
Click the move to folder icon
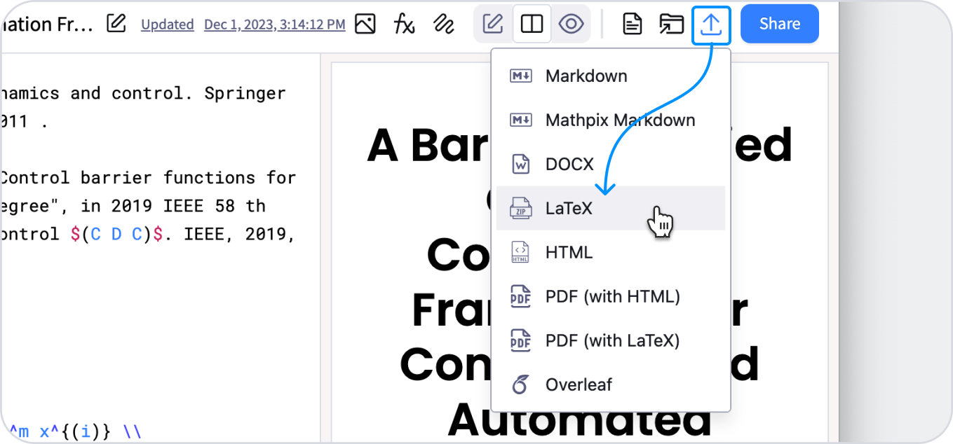671,24
